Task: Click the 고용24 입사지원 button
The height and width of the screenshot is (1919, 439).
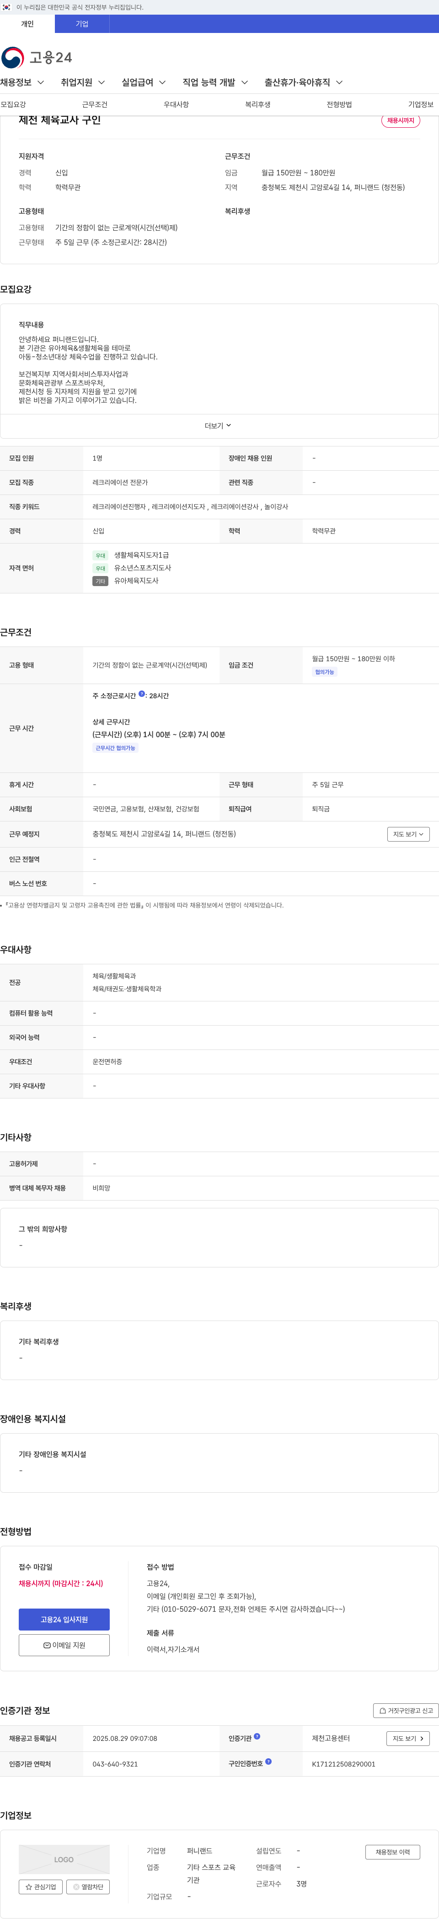Action: point(64,1620)
